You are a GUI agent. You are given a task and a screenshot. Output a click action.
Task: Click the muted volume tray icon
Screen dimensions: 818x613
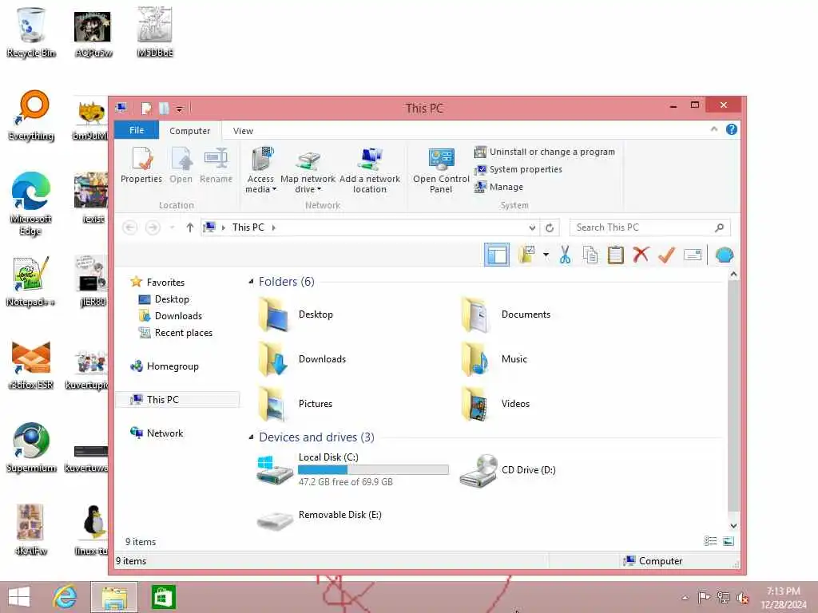(743, 597)
